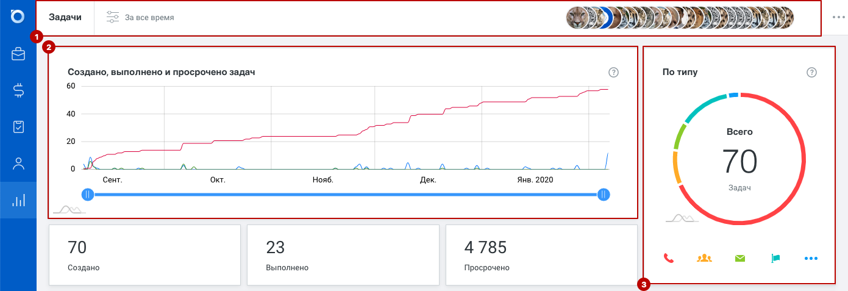
Task: Open the briefcase section in the sidebar
Action: coord(18,54)
